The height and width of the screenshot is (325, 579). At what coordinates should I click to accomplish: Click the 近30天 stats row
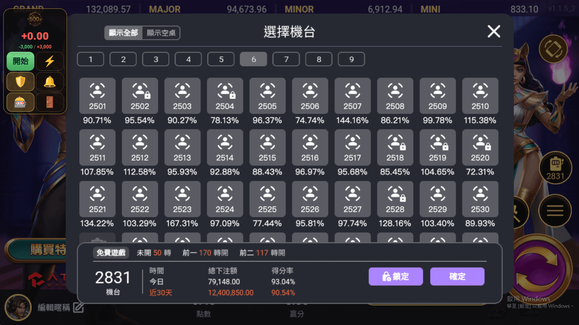222,293
